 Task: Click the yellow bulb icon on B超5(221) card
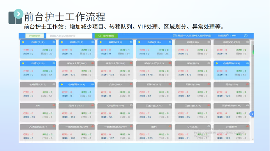pyautogui.click(x=101, y=42)
